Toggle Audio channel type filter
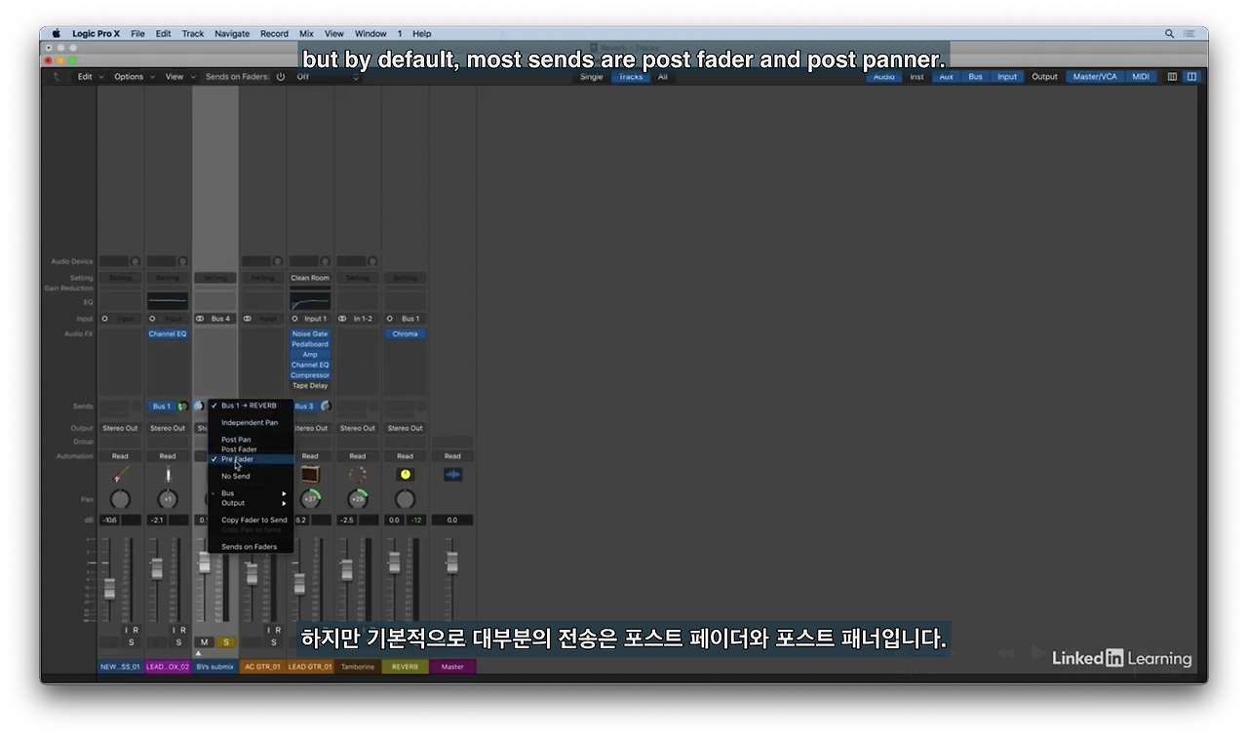The image size is (1248, 737). pos(884,77)
